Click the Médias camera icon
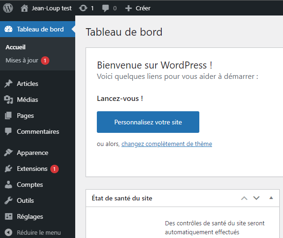Viewport: 283px width, 238px height. pyautogui.click(x=8, y=100)
